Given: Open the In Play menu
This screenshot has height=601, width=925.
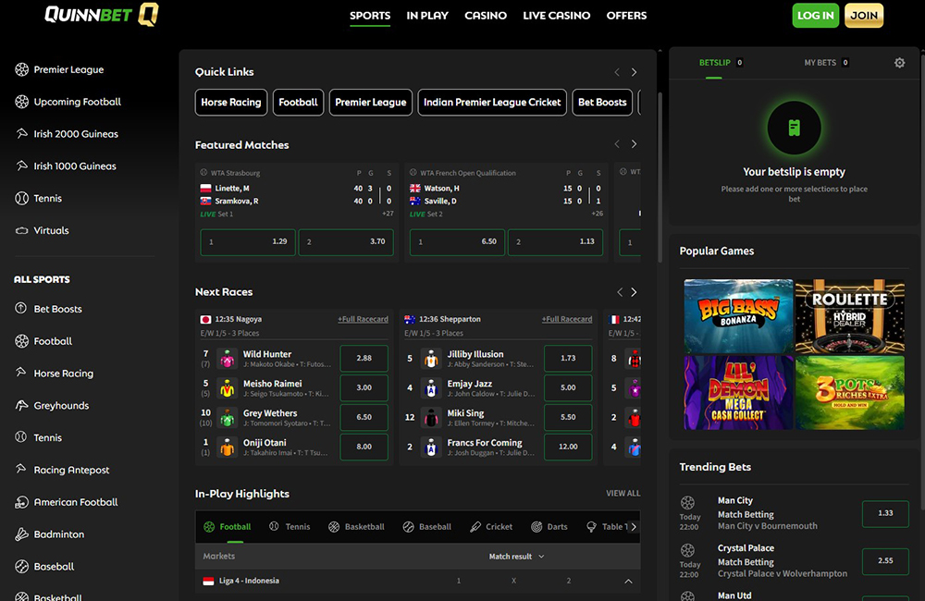Looking at the screenshot, I should click(427, 16).
